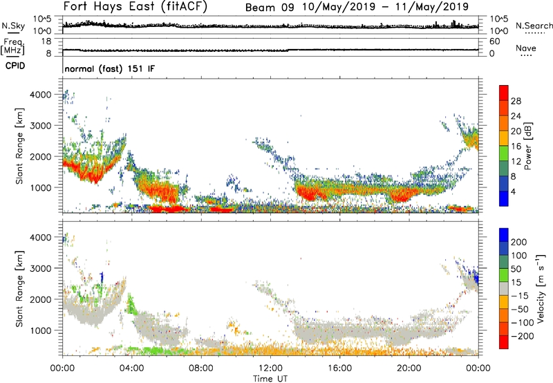Screen dimensions: 553x383
Task: Click the 'N.Search' legend label
Action: click(534, 26)
